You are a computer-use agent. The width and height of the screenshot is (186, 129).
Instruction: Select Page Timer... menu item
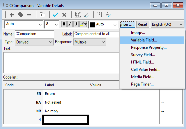click(x=152, y=84)
